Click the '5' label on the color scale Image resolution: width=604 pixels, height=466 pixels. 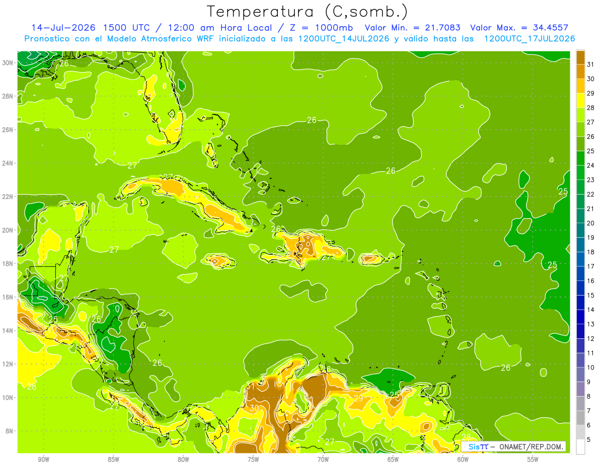tap(588, 440)
